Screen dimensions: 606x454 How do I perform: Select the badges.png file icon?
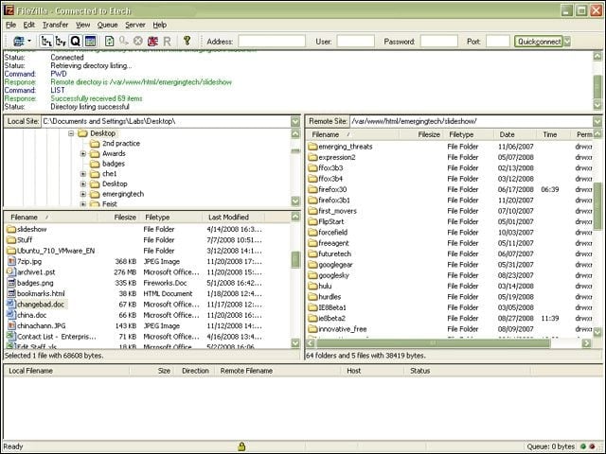11,283
